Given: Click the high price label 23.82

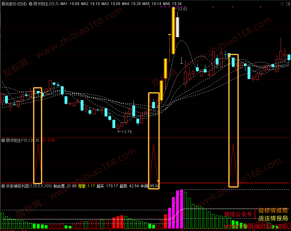Looking at the screenshot, I should pos(182,9).
